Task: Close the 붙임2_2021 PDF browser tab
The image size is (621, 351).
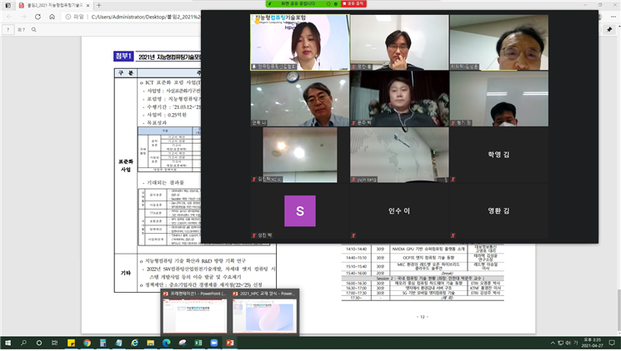Action: (x=88, y=6)
